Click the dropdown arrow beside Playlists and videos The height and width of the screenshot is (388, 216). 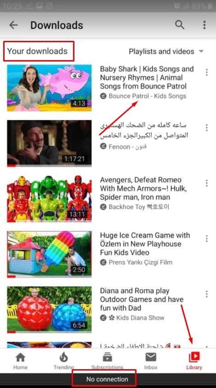coord(201,51)
